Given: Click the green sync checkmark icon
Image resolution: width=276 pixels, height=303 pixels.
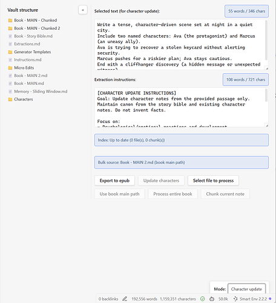Looking at the screenshot, I should [x=202, y=299].
